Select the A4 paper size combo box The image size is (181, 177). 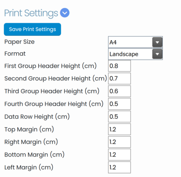135,42
